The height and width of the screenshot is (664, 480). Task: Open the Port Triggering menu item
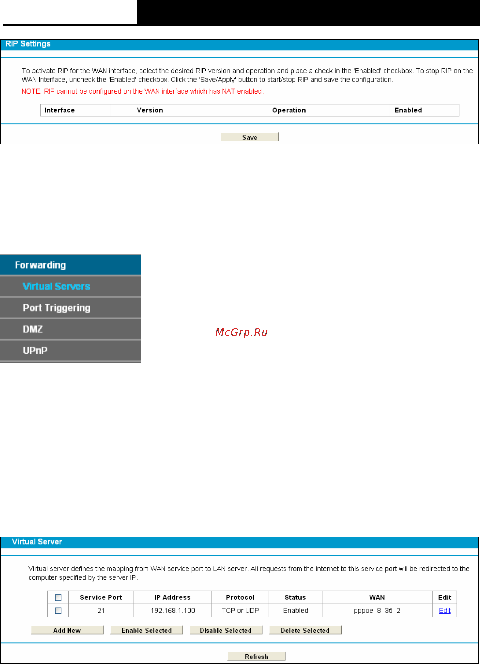coord(70,308)
